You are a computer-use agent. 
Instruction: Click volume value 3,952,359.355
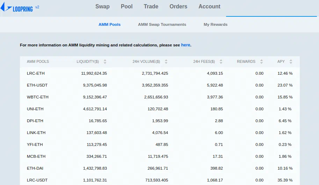tap(155, 85)
